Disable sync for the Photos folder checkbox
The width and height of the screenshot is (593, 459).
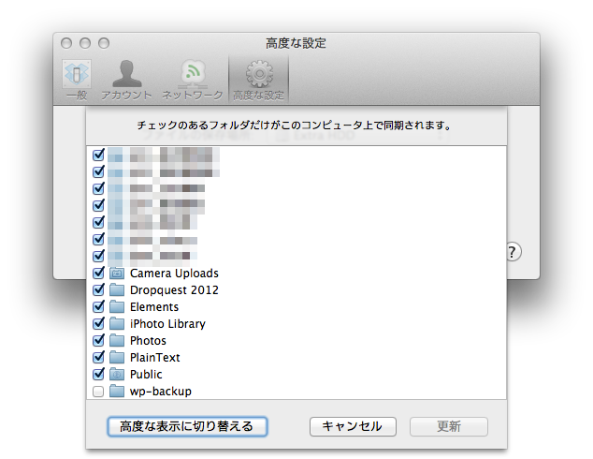[98, 341]
